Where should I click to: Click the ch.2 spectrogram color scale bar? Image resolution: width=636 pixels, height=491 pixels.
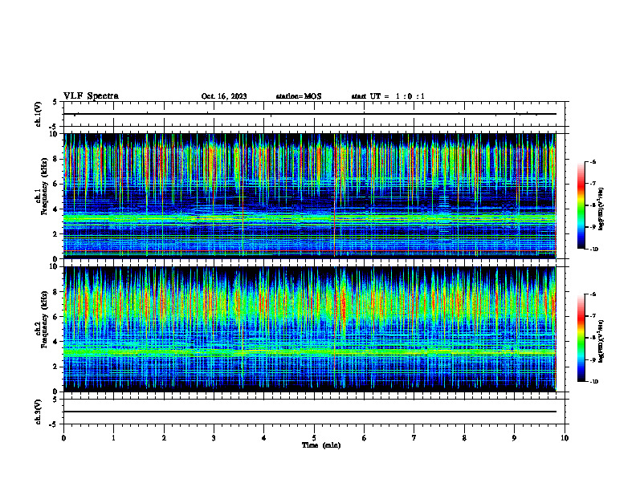pyautogui.click(x=581, y=338)
